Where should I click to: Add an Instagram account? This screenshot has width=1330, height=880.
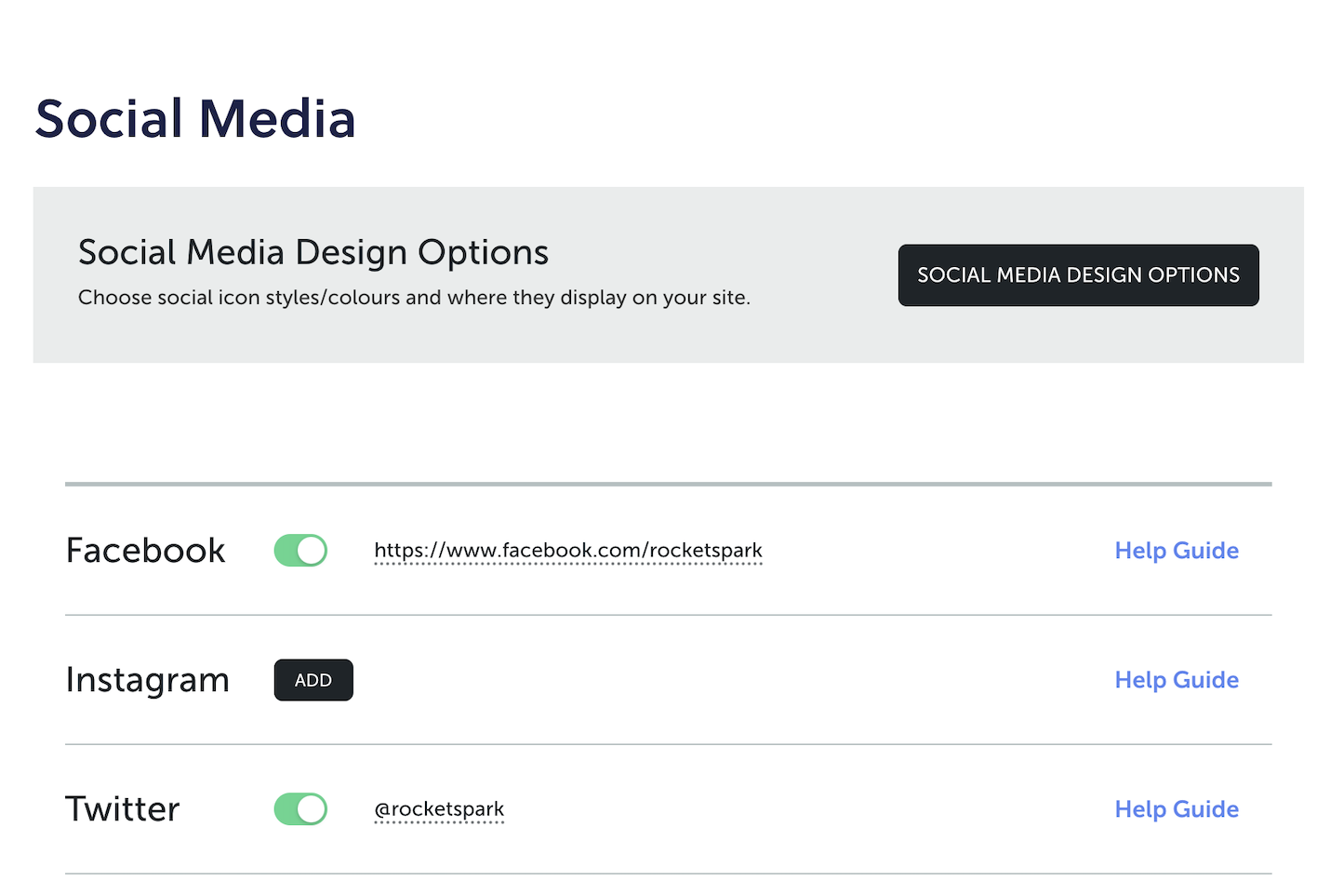tap(313, 680)
